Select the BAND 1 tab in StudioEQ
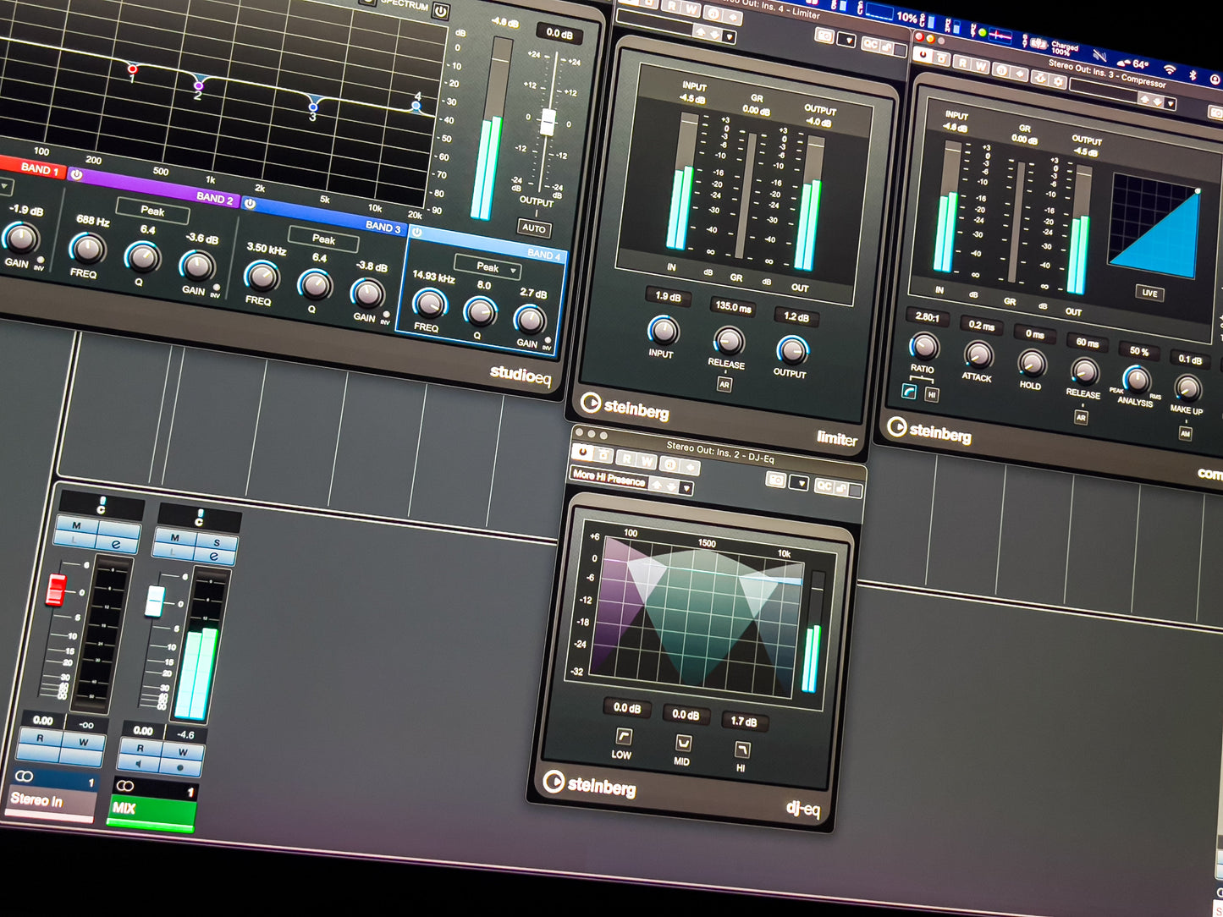This screenshot has width=1223, height=917. (31, 167)
